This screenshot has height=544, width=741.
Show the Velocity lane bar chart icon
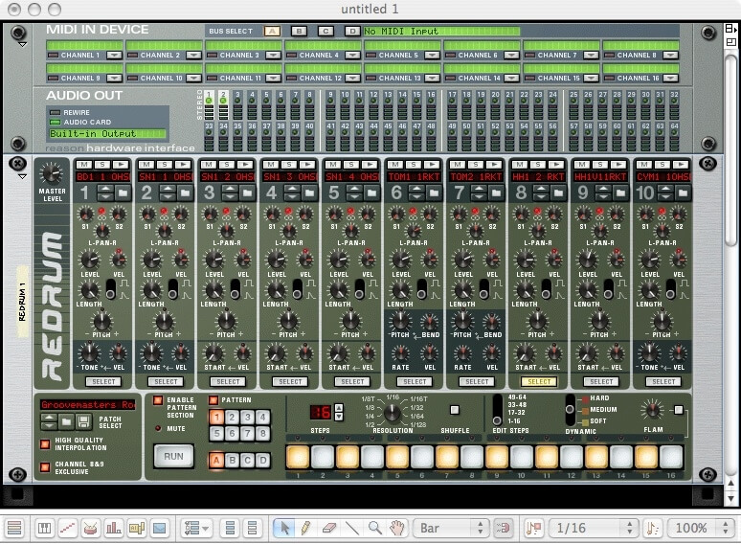113,528
